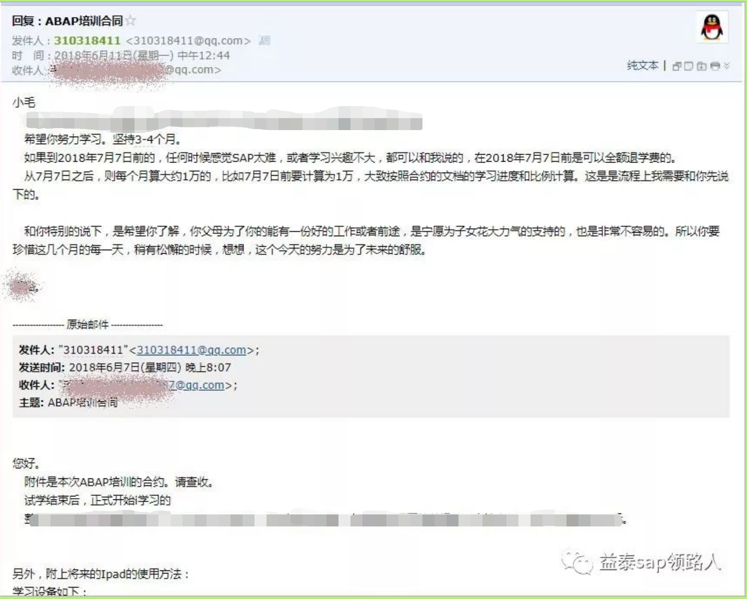The image size is (747, 599).
Task: Expand more options double-chevron in header
Action: [726, 66]
